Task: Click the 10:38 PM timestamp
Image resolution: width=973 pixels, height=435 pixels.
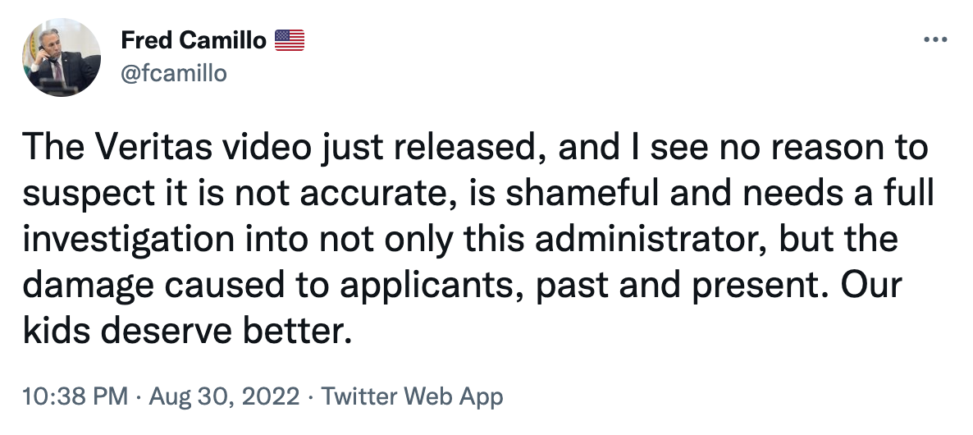Action: click(x=76, y=396)
